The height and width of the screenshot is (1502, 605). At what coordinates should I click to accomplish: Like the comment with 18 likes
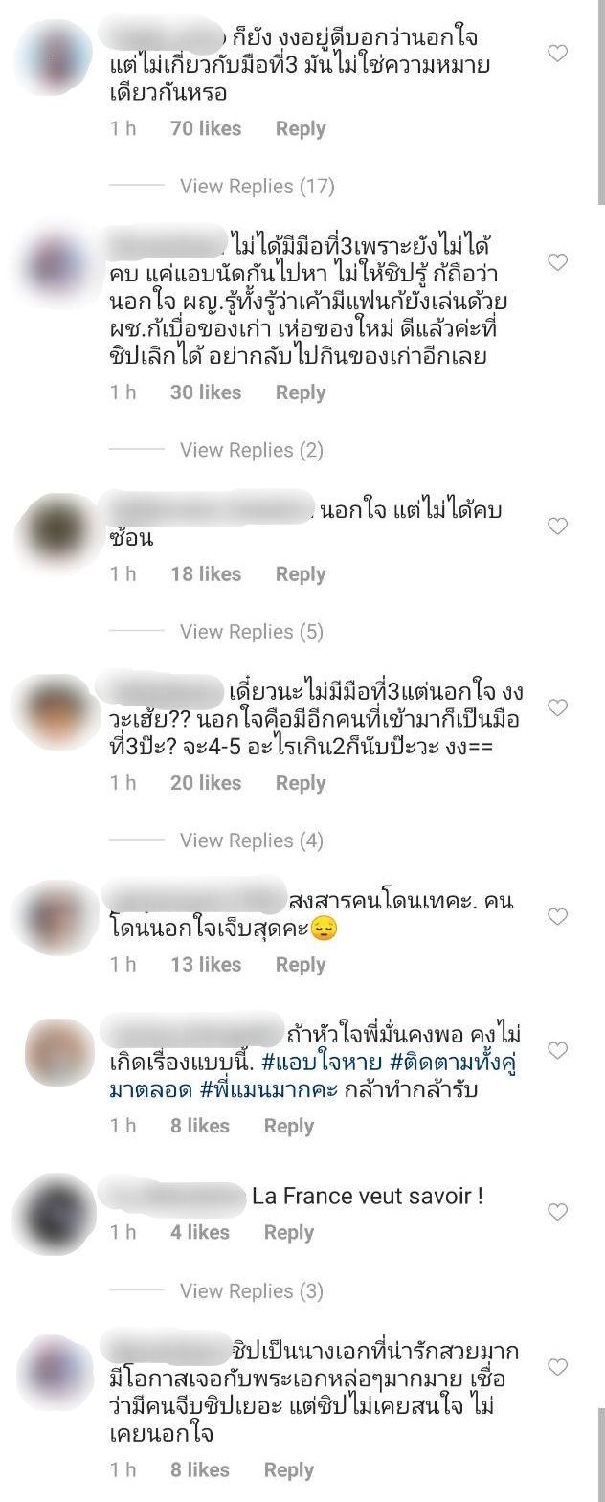pyautogui.click(x=557, y=526)
